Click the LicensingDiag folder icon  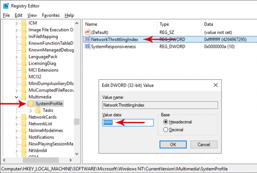pos(24,64)
